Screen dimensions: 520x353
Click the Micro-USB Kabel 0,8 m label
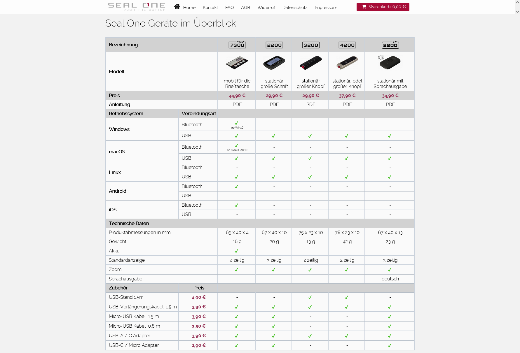pyautogui.click(x=134, y=326)
